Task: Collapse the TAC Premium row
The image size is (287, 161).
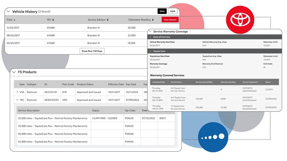Action: pyautogui.click(x=17, y=99)
